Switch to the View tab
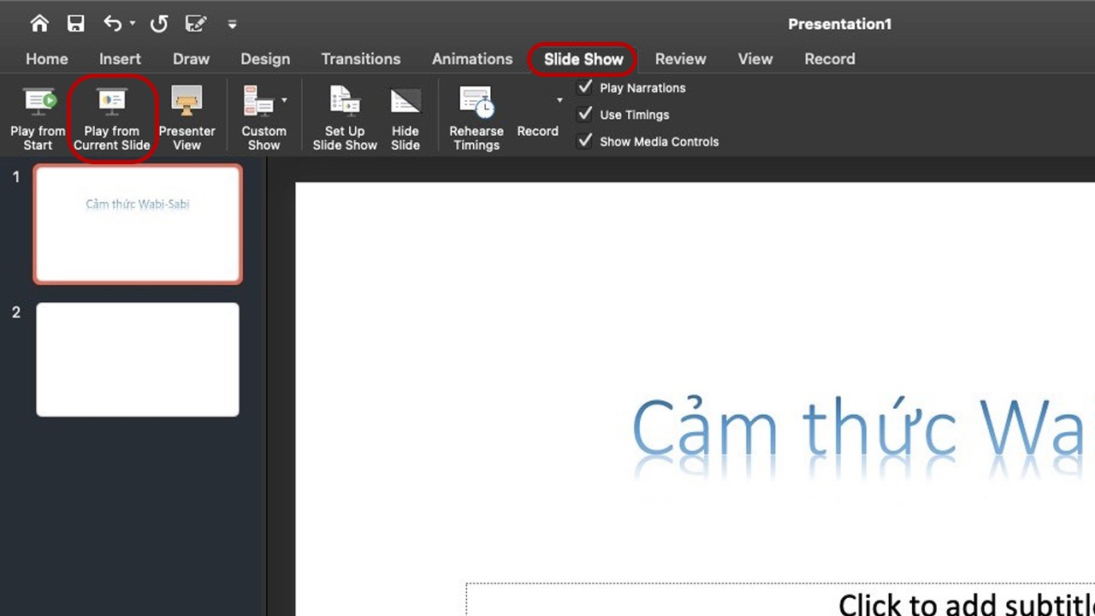 [755, 59]
